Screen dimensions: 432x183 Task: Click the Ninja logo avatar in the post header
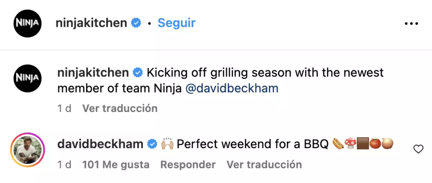(x=28, y=23)
